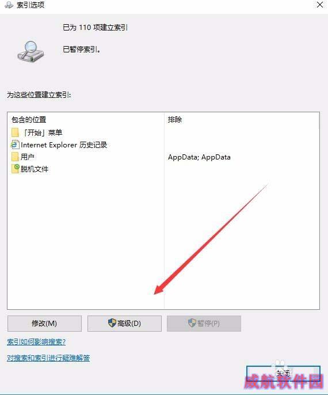Click the AppData; AppData exclusion entry
The height and width of the screenshot is (395, 328).
199,157
